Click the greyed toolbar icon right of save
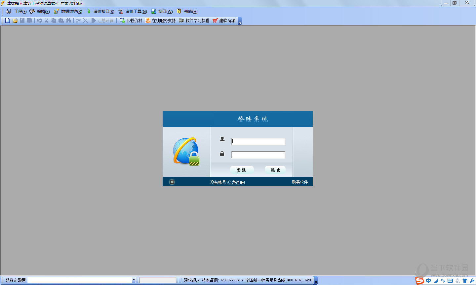Screen dimensions: 476x285 click(29, 21)
